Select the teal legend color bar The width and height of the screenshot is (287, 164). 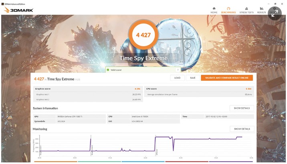pyautogui.click(x=99, y=162)
